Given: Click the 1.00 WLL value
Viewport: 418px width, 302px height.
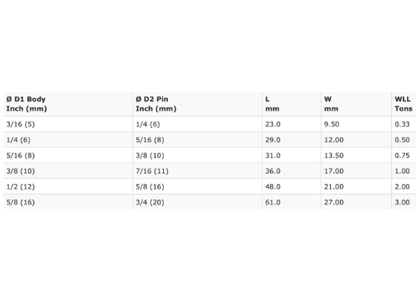Looking at the screenshot, I should [x=402, y=171].
